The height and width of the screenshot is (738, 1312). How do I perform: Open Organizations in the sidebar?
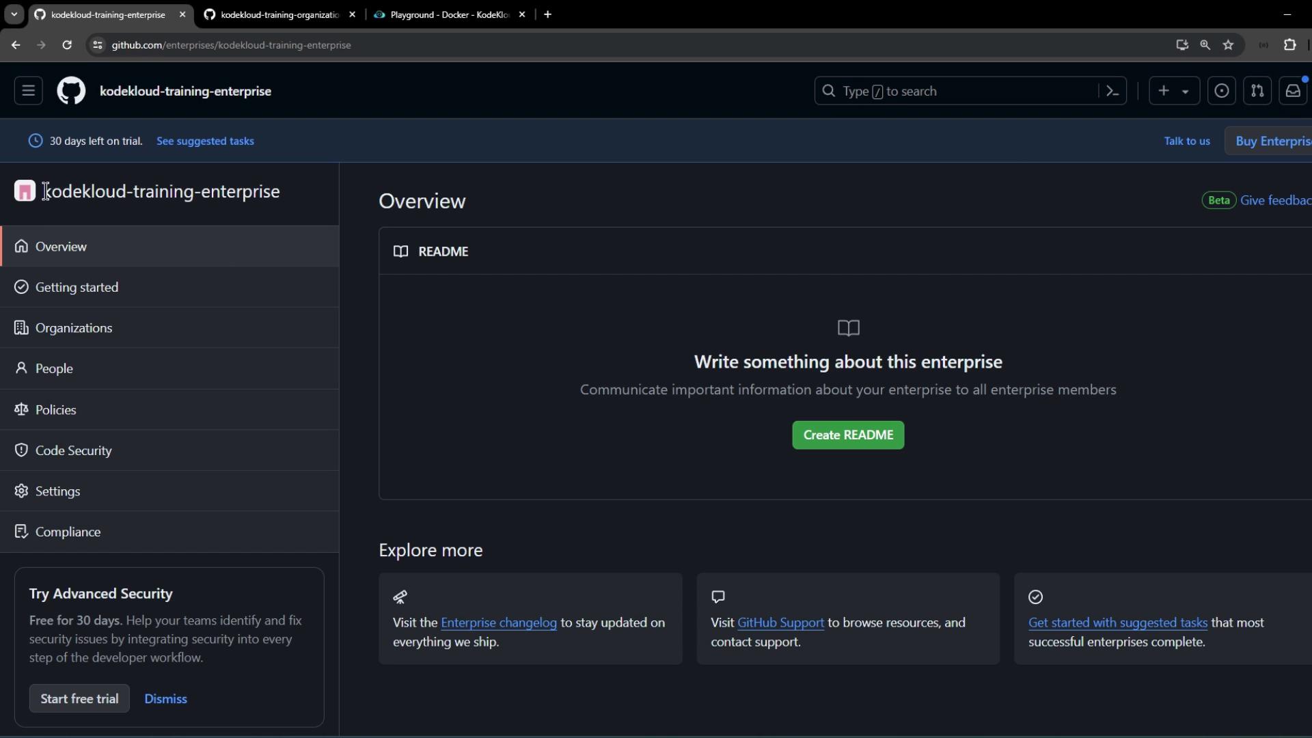click(74, 328)
